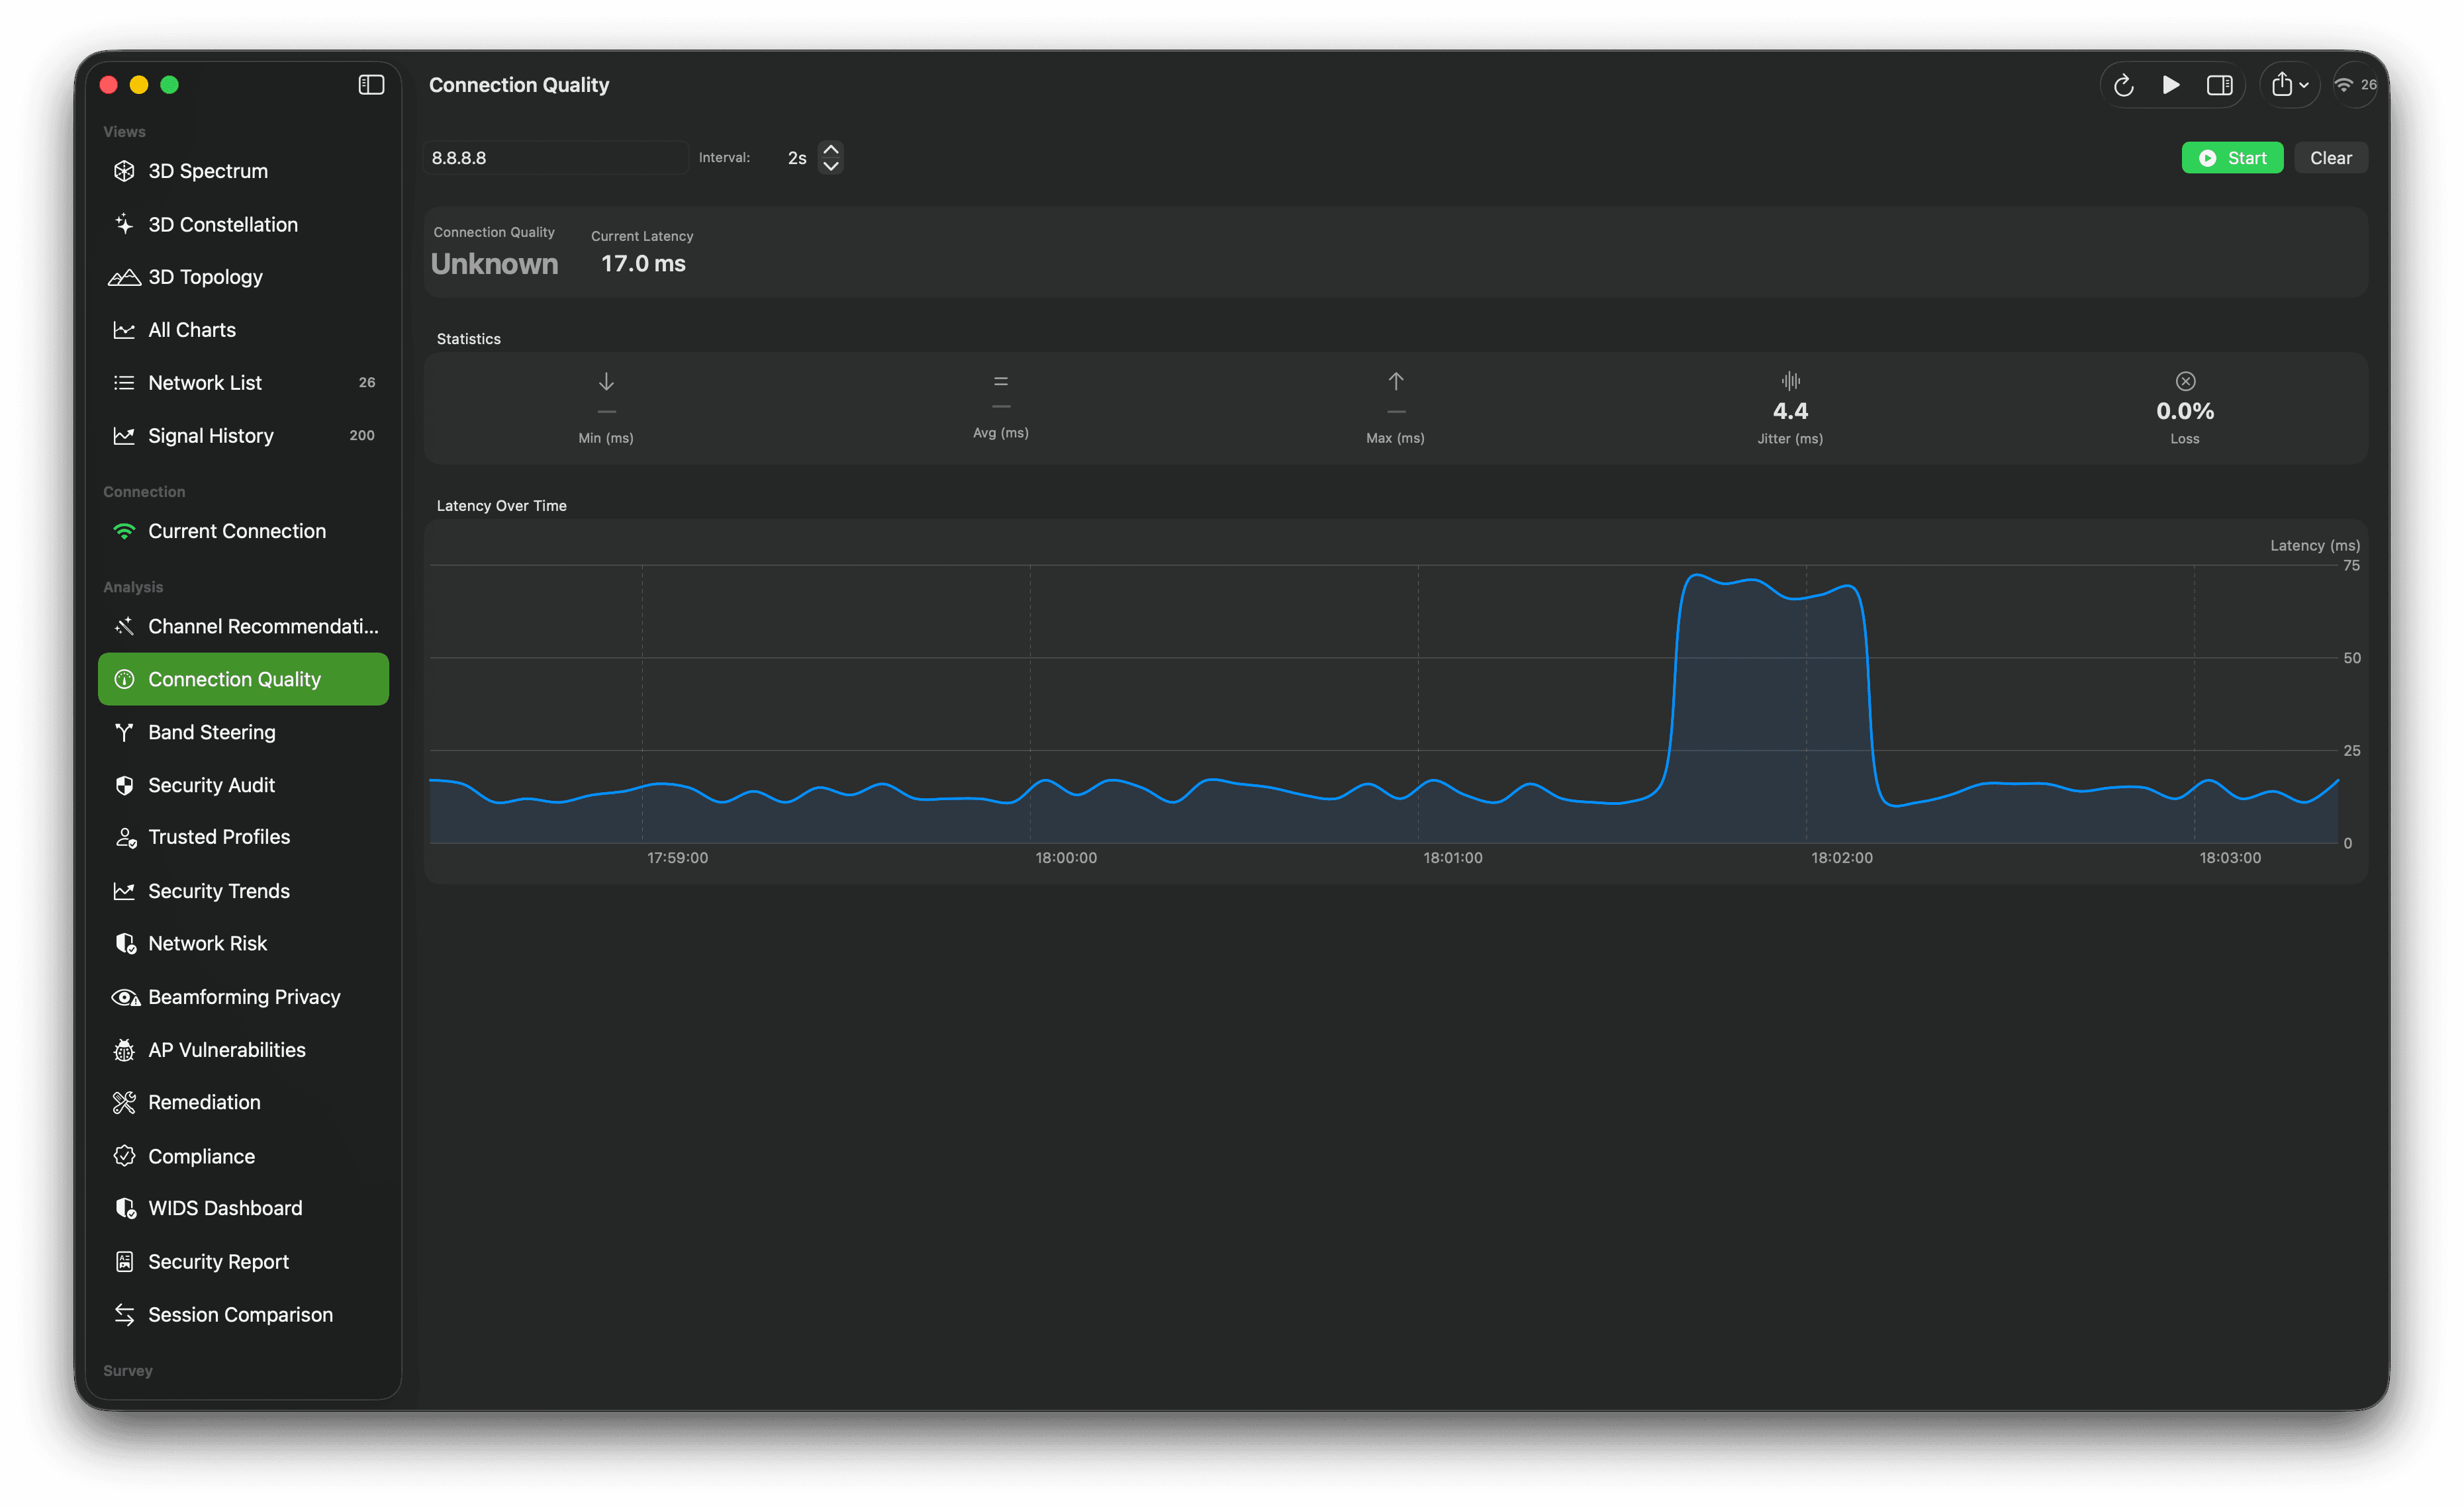Click the Avg latency equals icon
The width and height of the screenshot is (2464, 1509).
(x=1000, y=381)
